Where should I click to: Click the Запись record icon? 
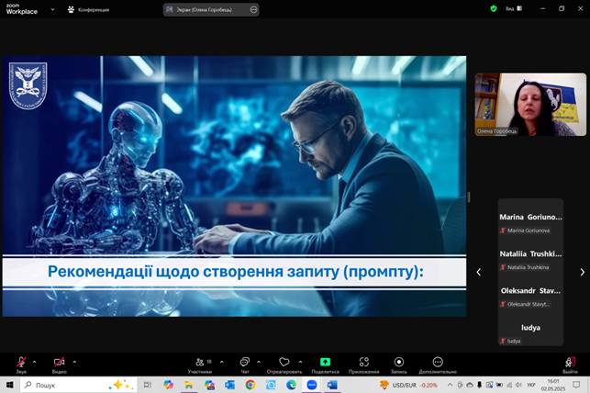(x=398, y=363)
